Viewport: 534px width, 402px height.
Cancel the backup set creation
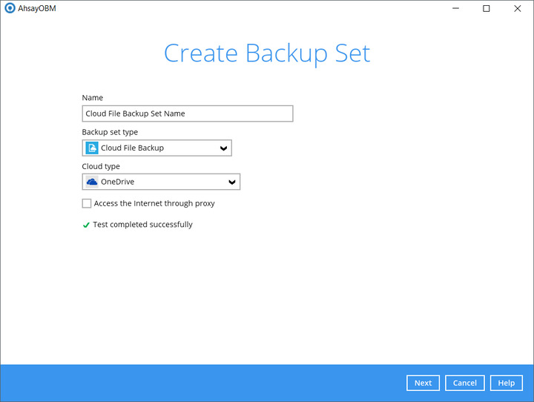point(464,383)
